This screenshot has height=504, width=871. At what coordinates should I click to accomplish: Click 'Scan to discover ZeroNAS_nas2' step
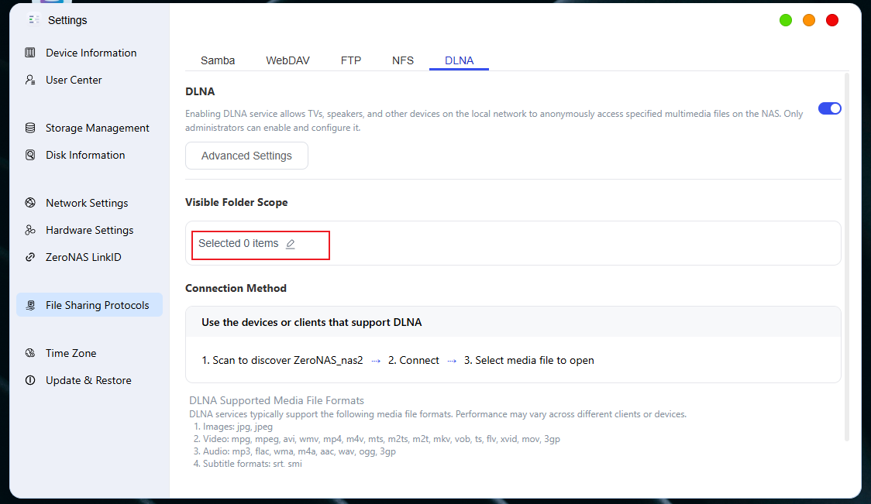pos(282,360)
